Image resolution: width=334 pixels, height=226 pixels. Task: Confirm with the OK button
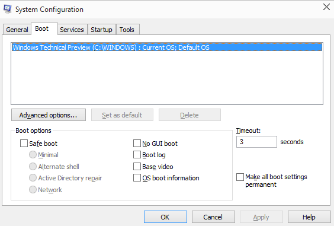(x=165, y=217)
